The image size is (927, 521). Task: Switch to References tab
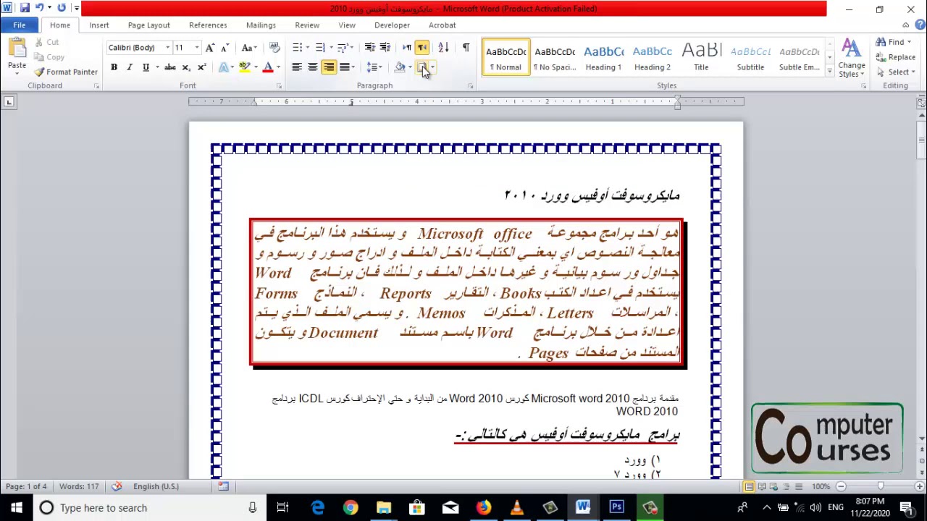208,25
